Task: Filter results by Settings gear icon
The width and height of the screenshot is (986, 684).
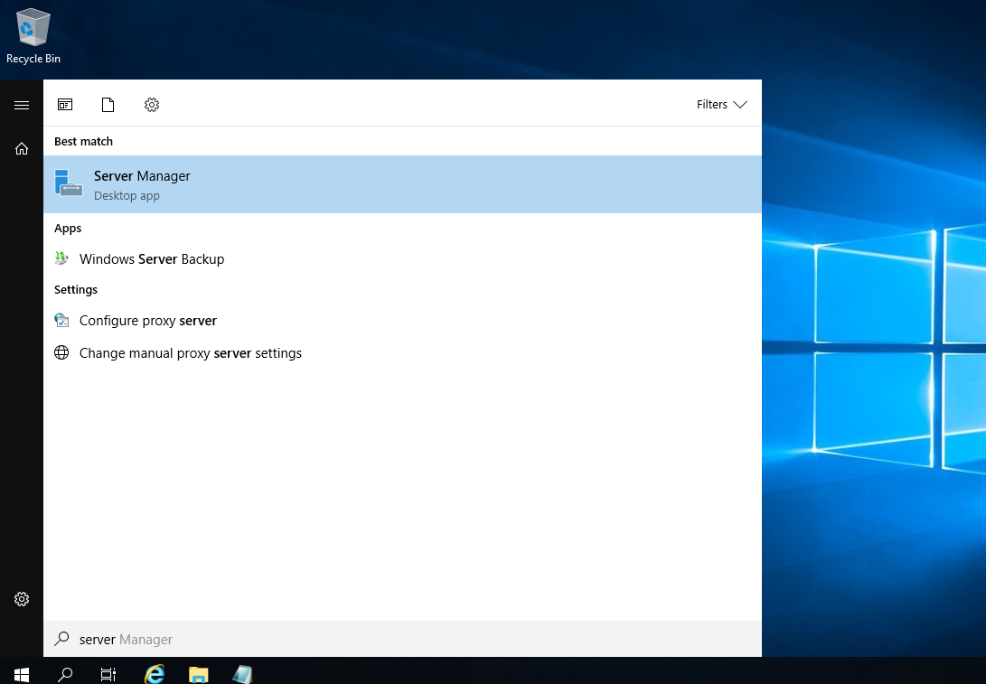Action: [152, 104]
